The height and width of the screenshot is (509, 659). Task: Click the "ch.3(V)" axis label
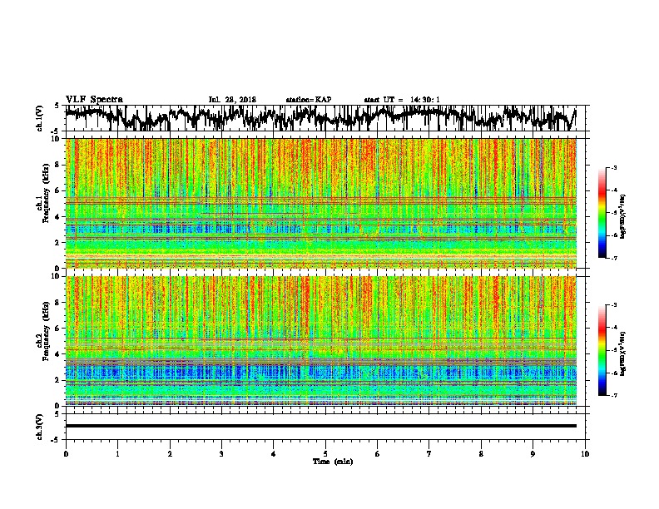click(40, 427)
